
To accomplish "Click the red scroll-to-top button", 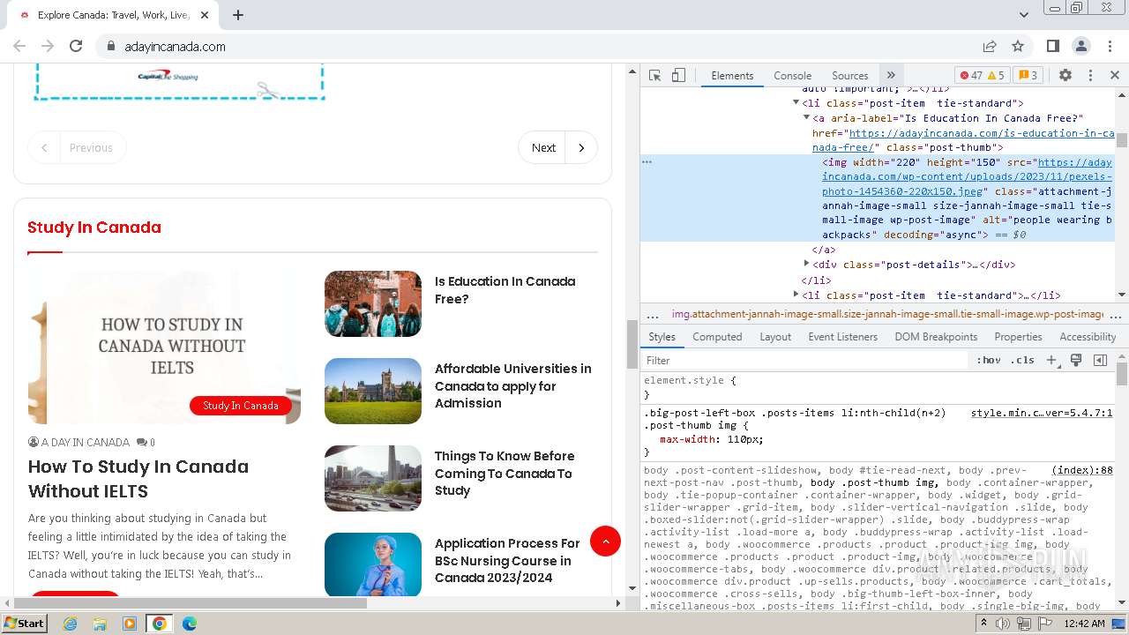I will pos(605,541).
